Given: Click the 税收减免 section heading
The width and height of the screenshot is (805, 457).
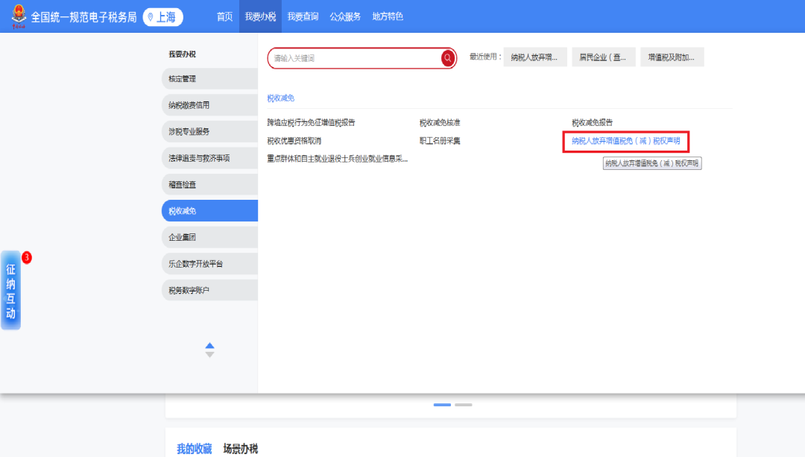Looking at the screenshot, I should pos(281,98).
